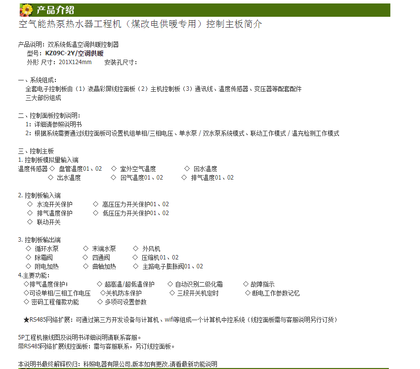Image resolution: width=420 pixels, height=369 pixels.
Task: Click the 带RS485网络扩展线控面板 line
Action: [96, 346]
